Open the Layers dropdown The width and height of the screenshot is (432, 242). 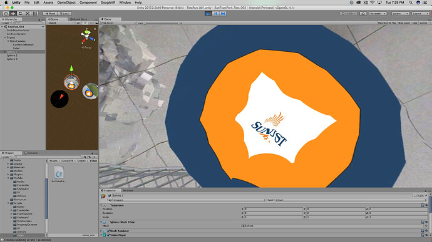(400, 14)
